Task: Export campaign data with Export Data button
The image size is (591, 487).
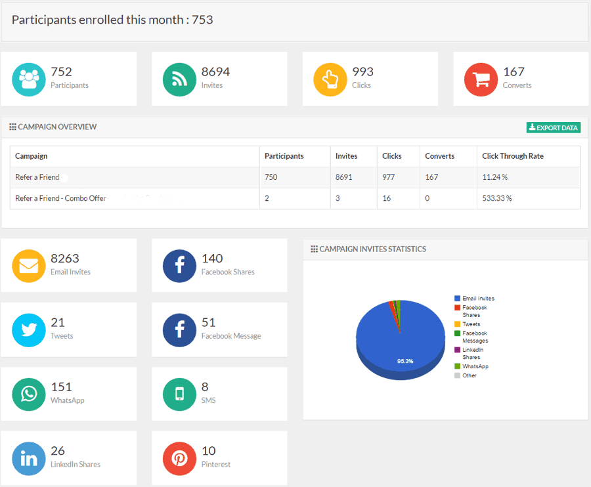Action: pyautogui.click(x=554, y=128)
